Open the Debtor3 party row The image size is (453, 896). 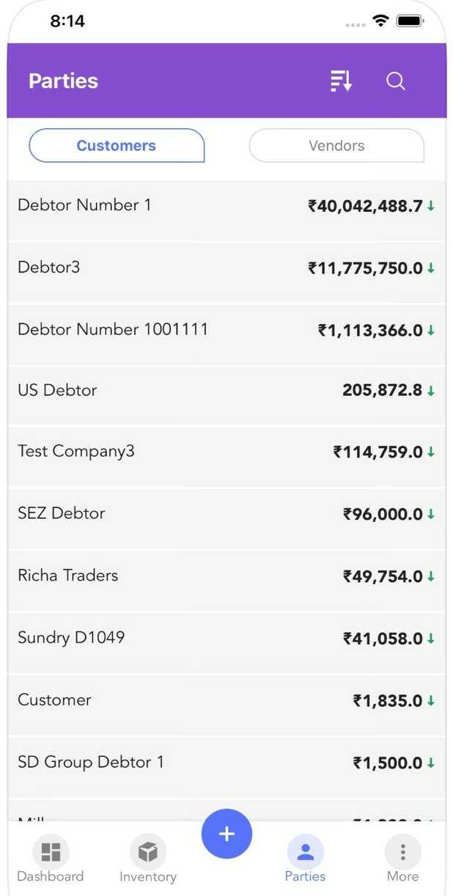[49, 268]
